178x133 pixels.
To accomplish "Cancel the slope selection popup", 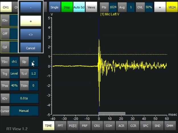I will click(x=30, y=48).
